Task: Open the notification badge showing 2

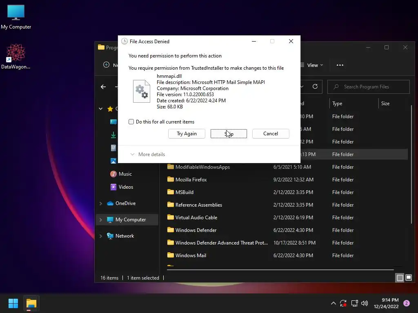Action: pyautogui.click(x=407, y=303)
